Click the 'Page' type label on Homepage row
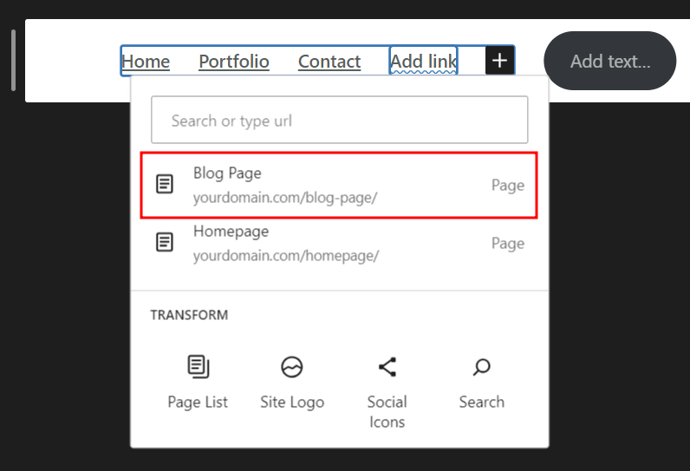 pos(508,243)
